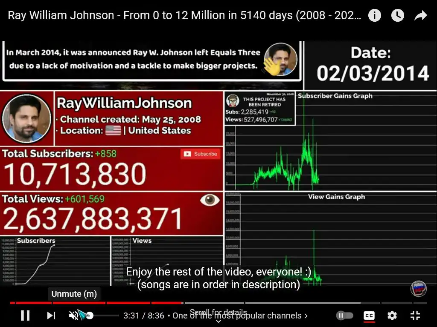
Task: Open the video title link
Action: pyautogui.click(x=184, y=15)
